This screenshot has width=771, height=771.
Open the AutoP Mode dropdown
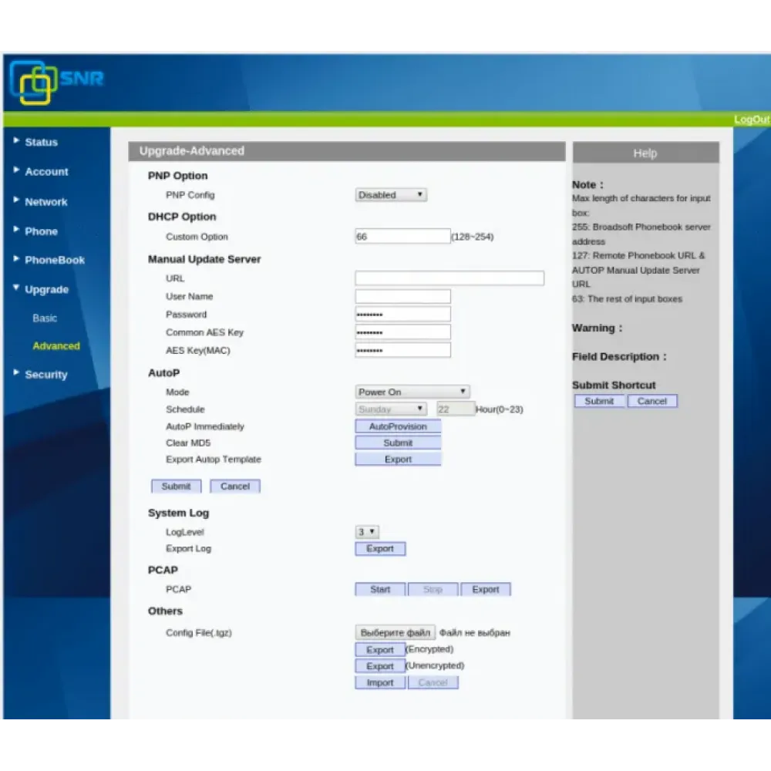click(412, 392)
